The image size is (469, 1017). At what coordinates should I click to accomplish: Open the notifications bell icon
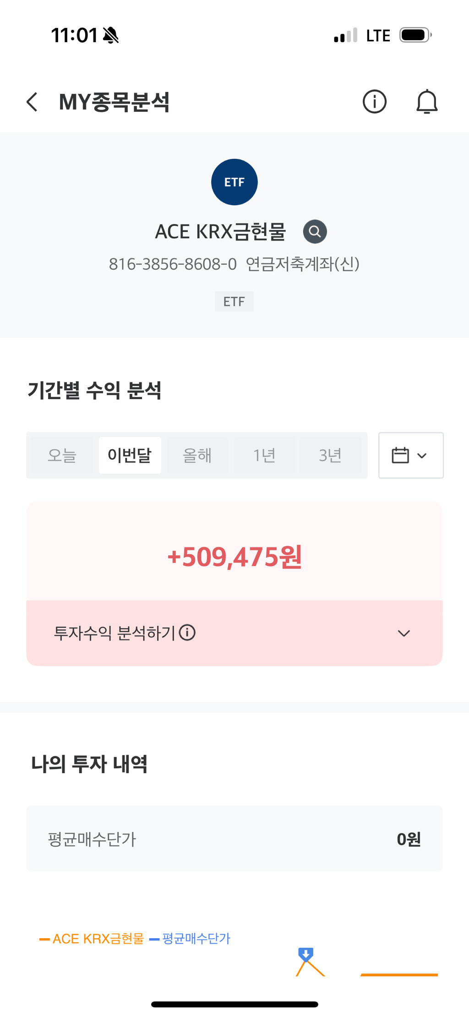click(426, 102)
